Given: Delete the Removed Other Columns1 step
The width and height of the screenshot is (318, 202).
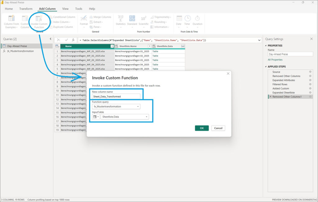Looking at the screenshot, I should point(270,97).
